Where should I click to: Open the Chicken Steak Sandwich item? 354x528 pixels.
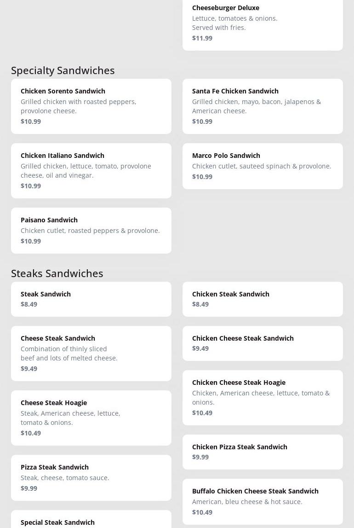coord(263,299)
